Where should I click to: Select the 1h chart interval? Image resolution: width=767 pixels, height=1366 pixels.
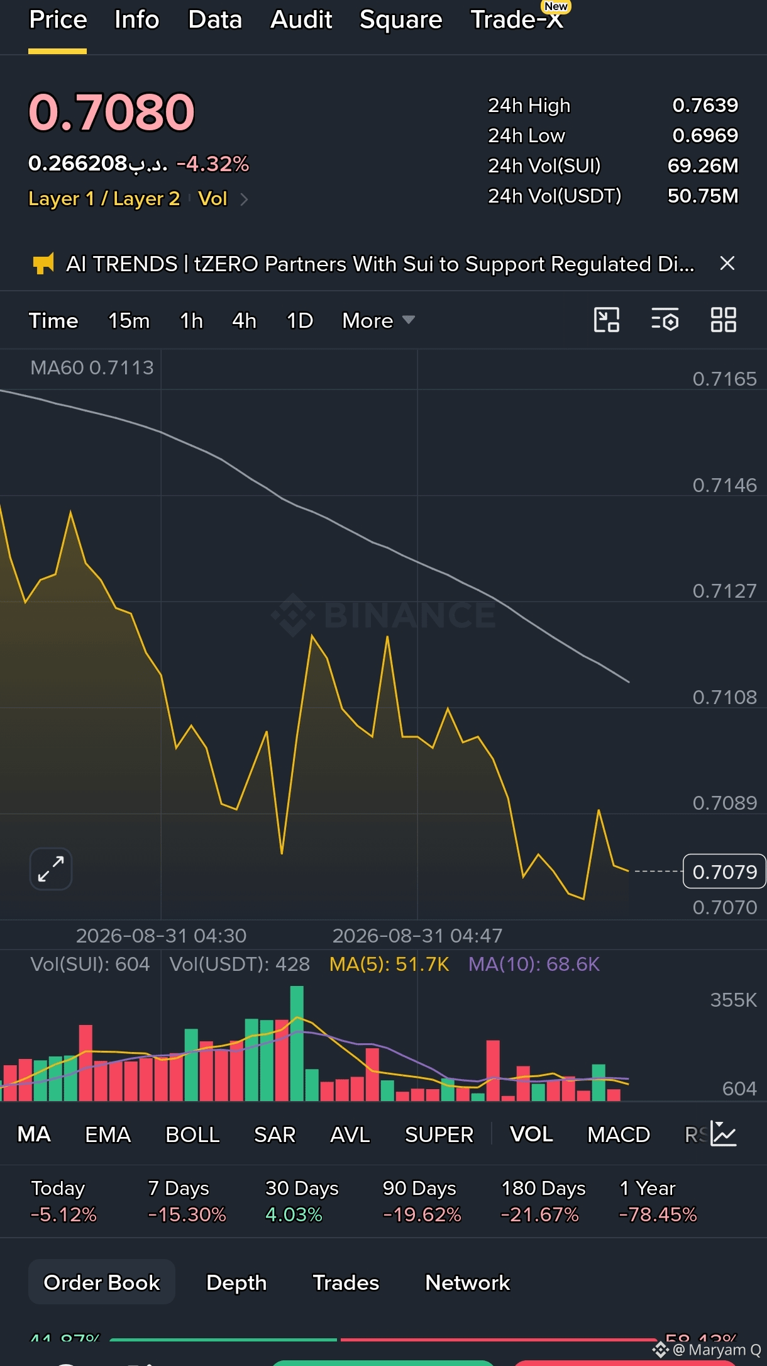pyautogui.click(x=192, y=321)
